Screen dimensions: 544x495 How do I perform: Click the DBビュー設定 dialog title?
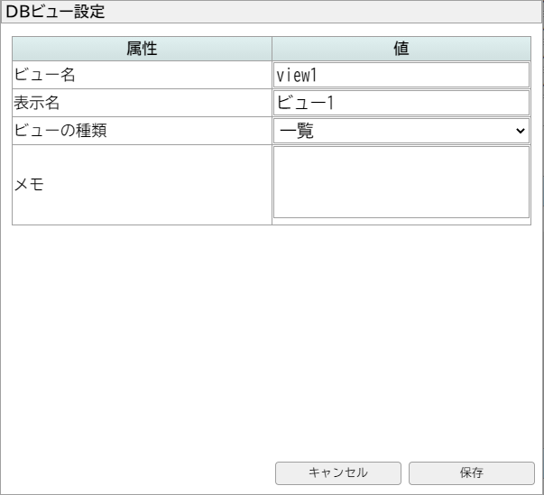coord(56,12)
